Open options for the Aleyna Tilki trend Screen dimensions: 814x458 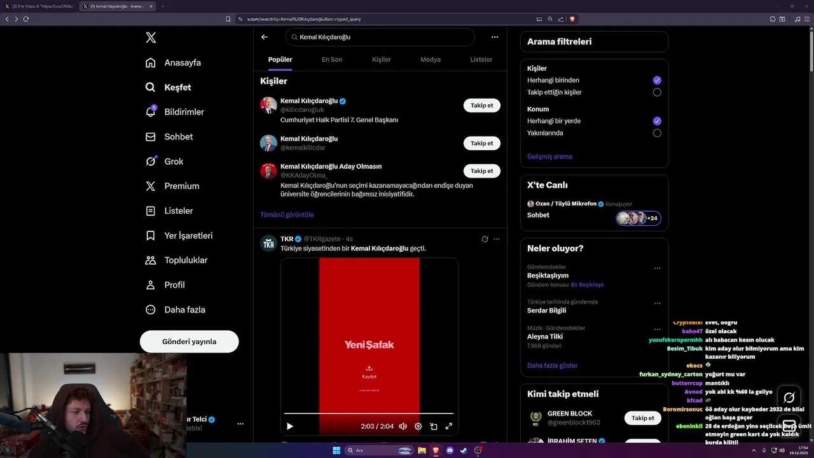click(x=658, y=330)
